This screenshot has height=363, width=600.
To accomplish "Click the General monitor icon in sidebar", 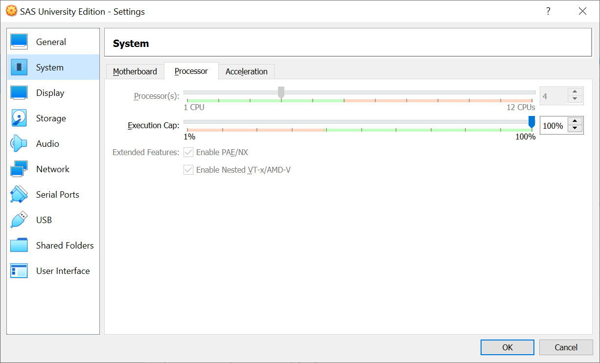I will coord(19,42).
